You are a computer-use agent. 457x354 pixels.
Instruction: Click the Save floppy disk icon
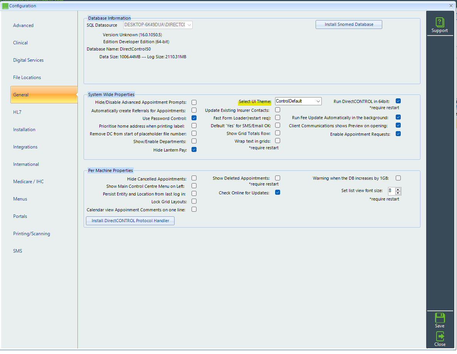tap(440, 317)
